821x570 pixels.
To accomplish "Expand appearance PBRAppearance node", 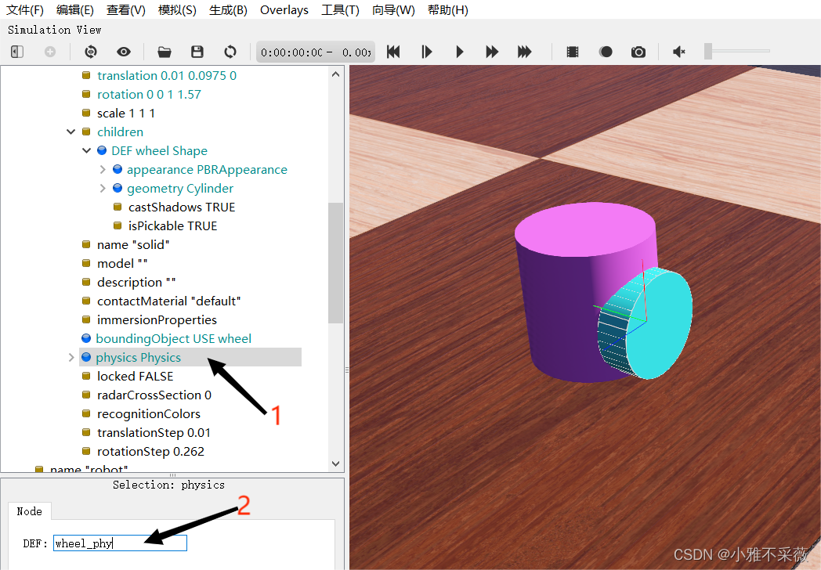I will click(x=103, y=170).
